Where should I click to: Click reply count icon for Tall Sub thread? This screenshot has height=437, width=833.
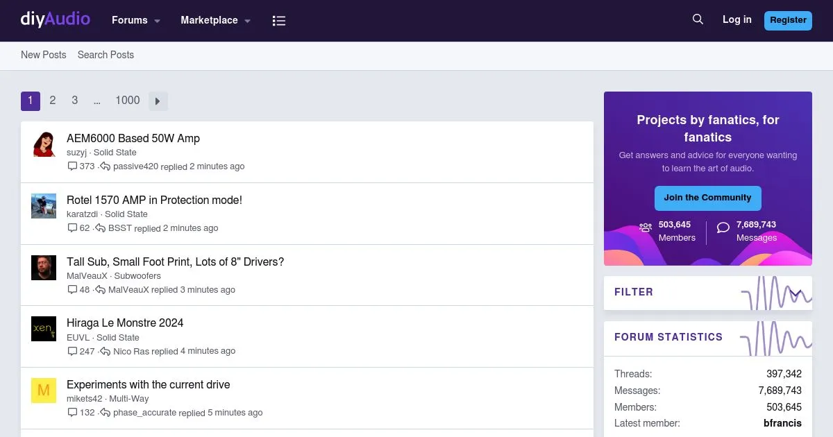(72, 290)
